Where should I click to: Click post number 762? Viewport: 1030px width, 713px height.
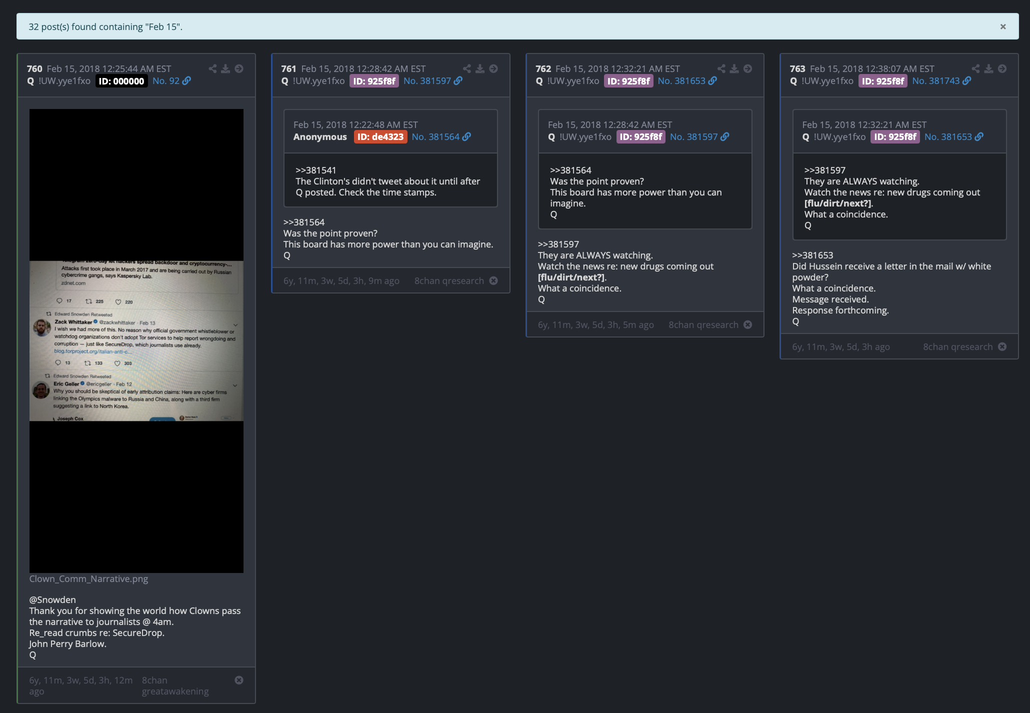point(543,68)
